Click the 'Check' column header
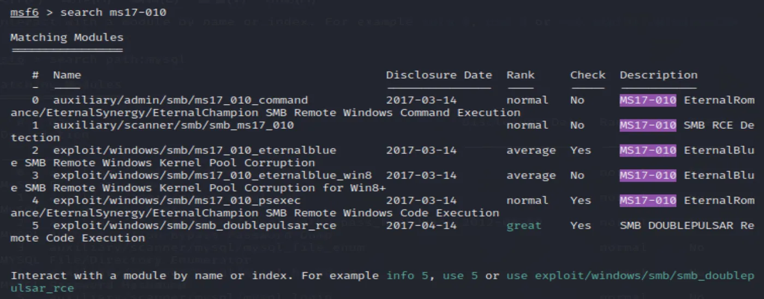Viewport: 764px width, 299px height. [588, 75]
